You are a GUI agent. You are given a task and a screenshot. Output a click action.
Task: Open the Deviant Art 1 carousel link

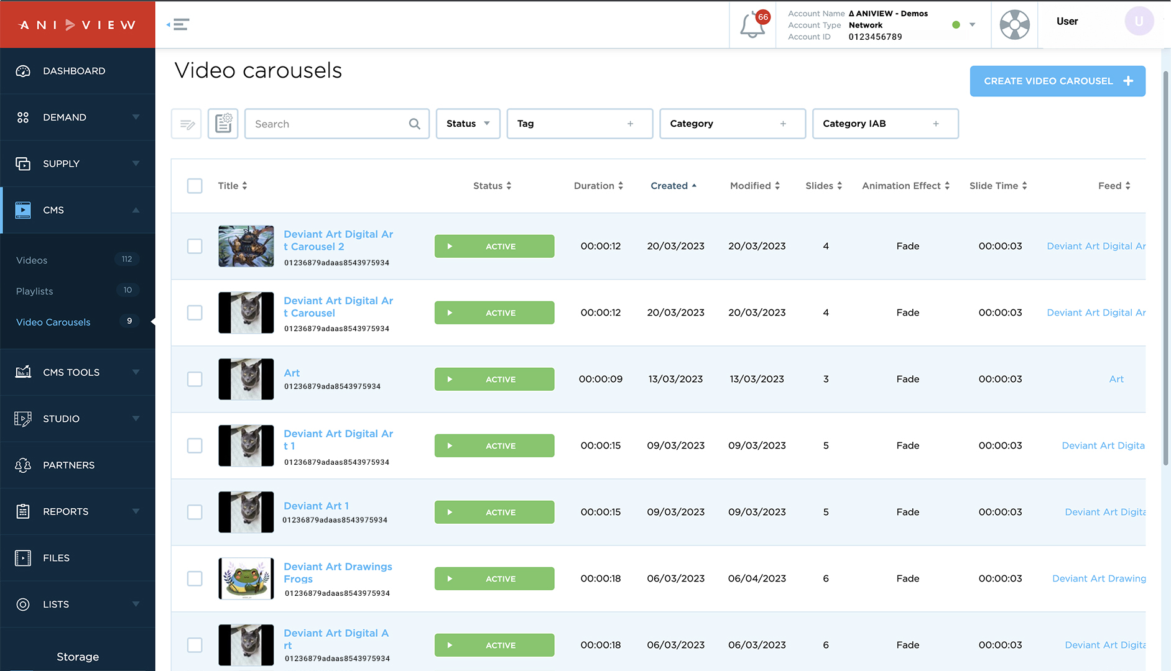(x=316, y=506)
